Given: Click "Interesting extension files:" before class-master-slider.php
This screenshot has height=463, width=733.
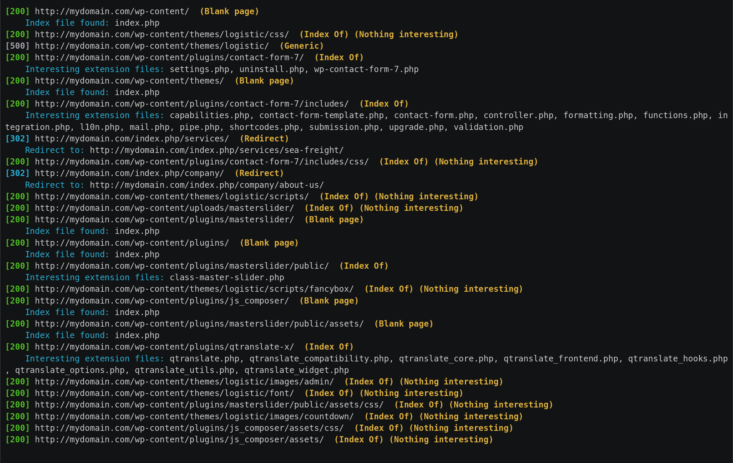Looking at the screenshot, I should point(95,278).
